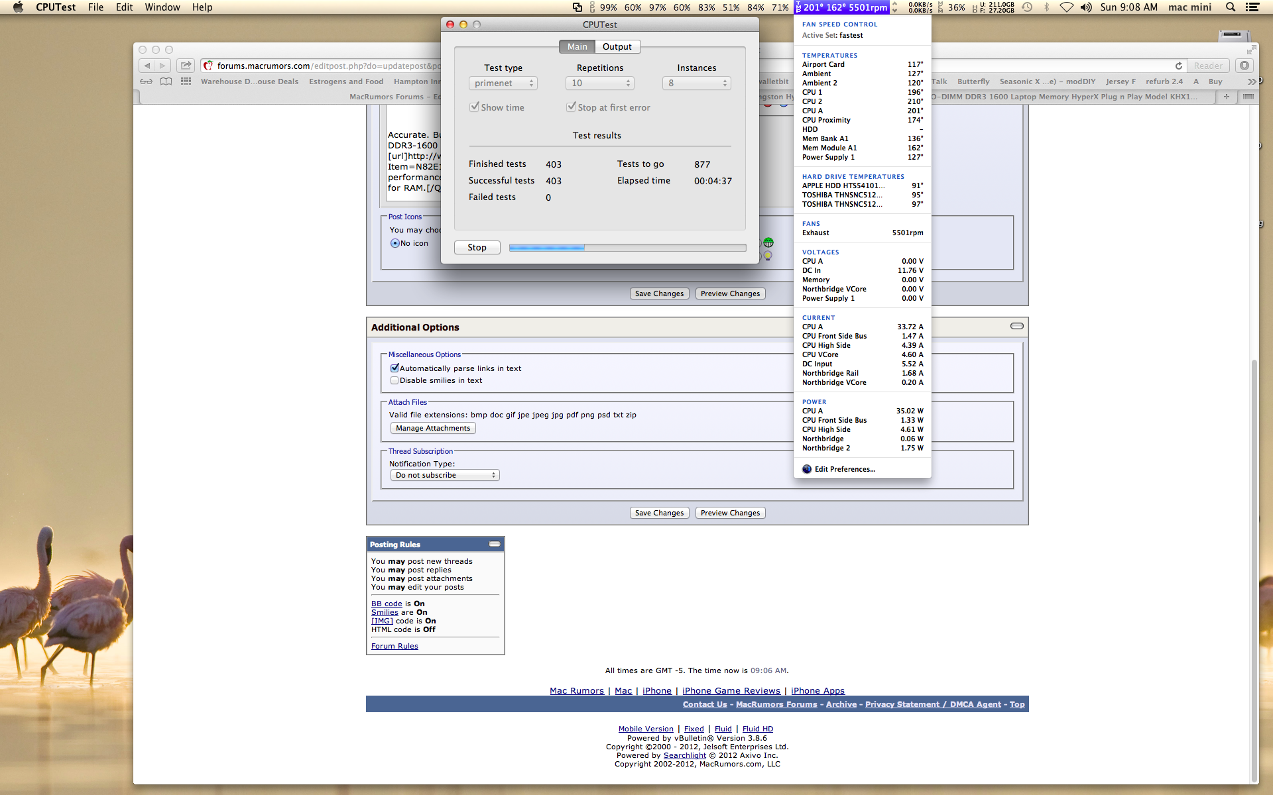Show bookmarks with the open book icon
The width and height of the screenshot is (1273, 795).
(x=166, y=81)
